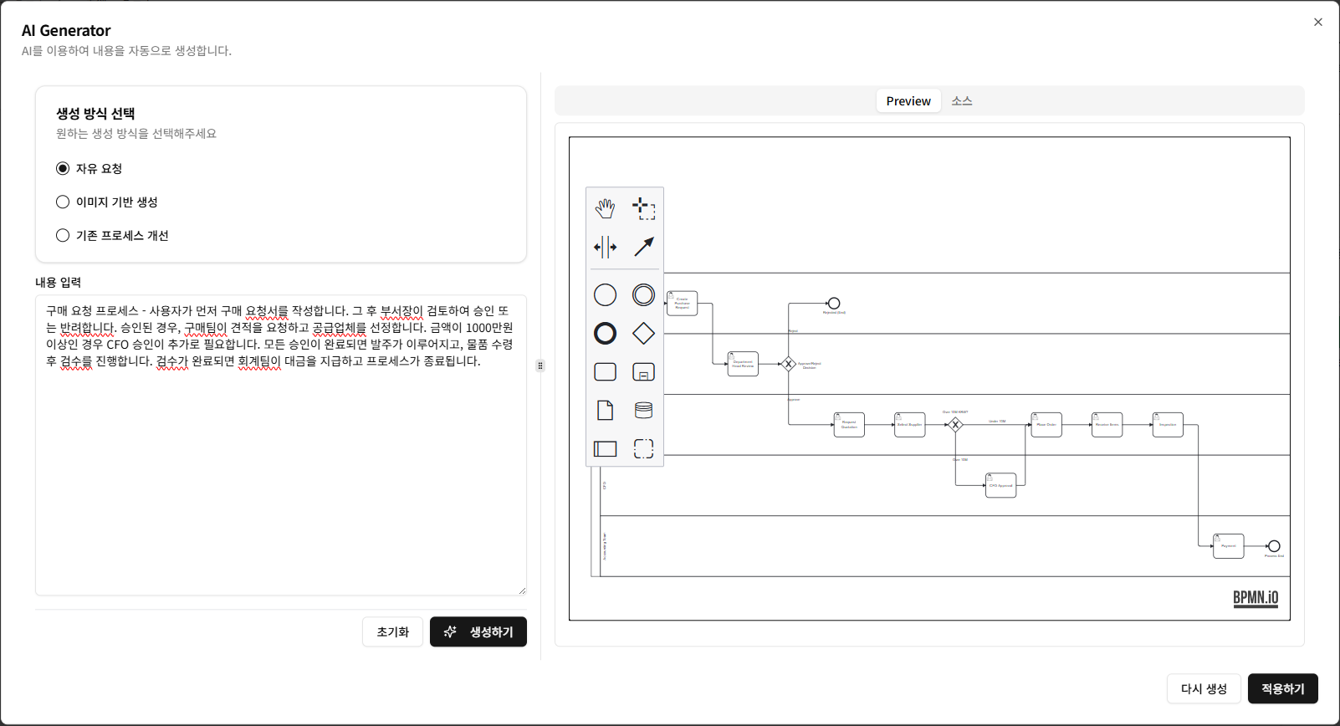
Task: Create a start event circle
Action: pos(605,295)
